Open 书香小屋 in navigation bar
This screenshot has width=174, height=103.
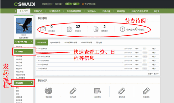(106, 11)
